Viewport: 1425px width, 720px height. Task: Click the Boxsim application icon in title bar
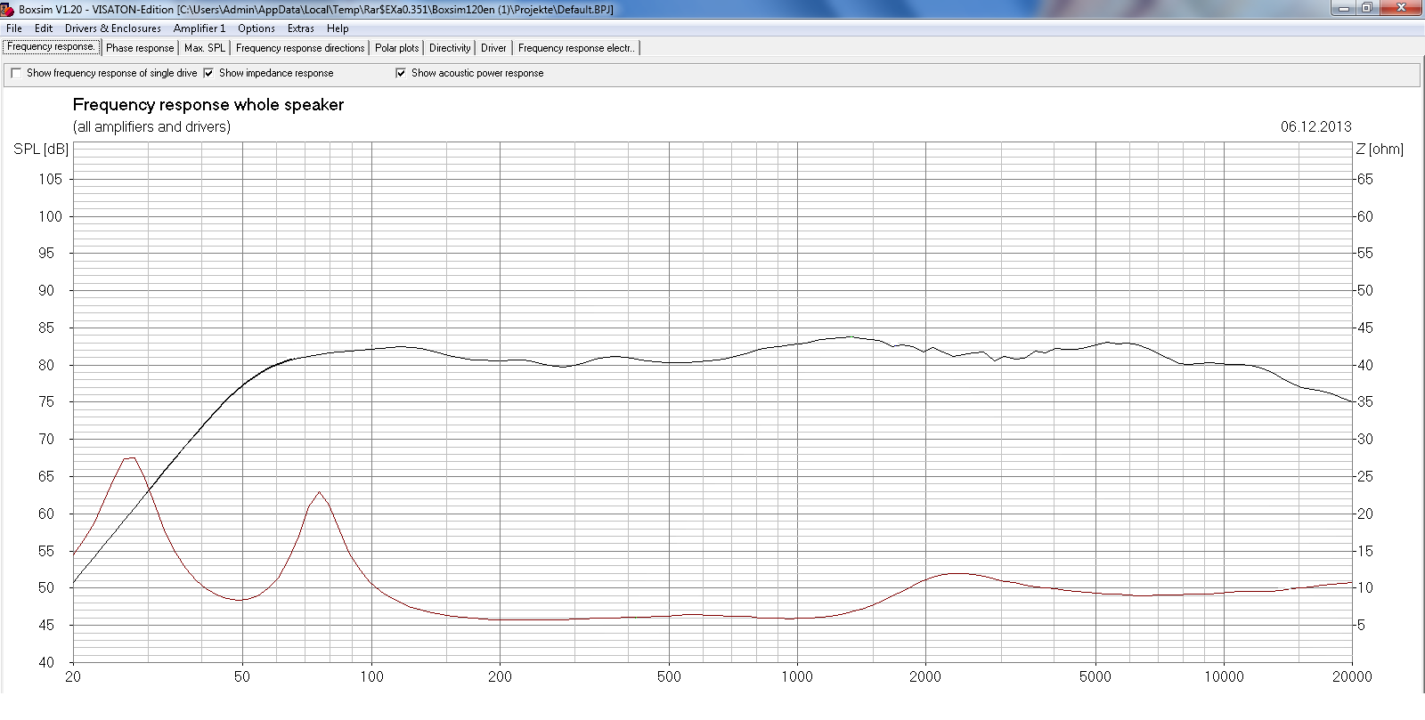(8, 9)
